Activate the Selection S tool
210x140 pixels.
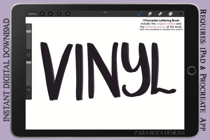coord(59,14)
